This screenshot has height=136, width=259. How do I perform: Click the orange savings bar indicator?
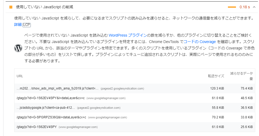(232, 7)
